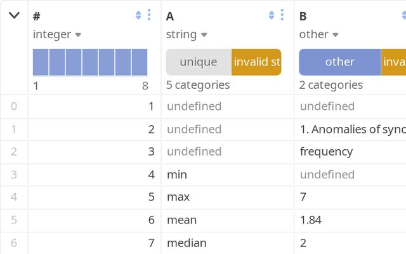
Task: Collapse the column summary header chevron
Action: 14,15
